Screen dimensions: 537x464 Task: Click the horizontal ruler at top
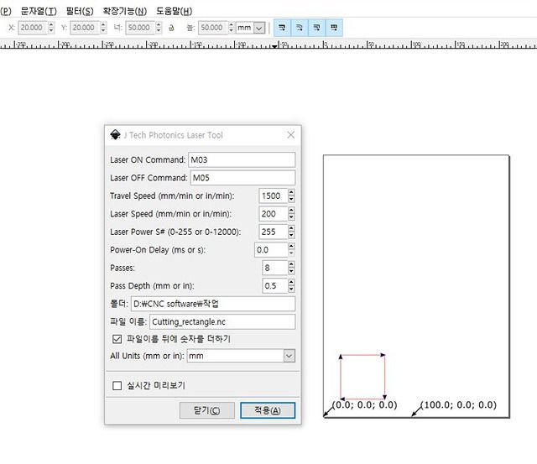click(268, 44)
